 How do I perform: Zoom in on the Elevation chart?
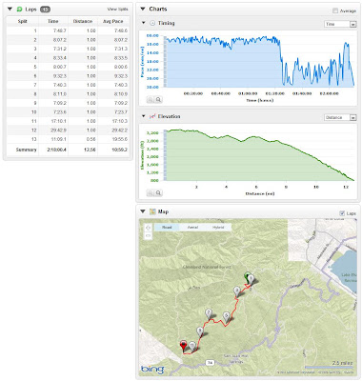[158, 192]
